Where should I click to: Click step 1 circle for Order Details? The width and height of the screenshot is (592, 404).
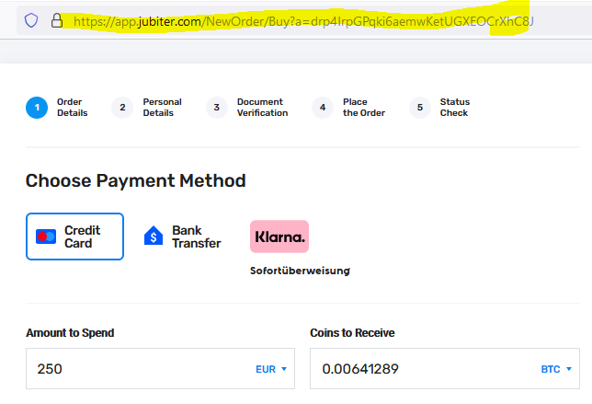[x=37, y=108]
